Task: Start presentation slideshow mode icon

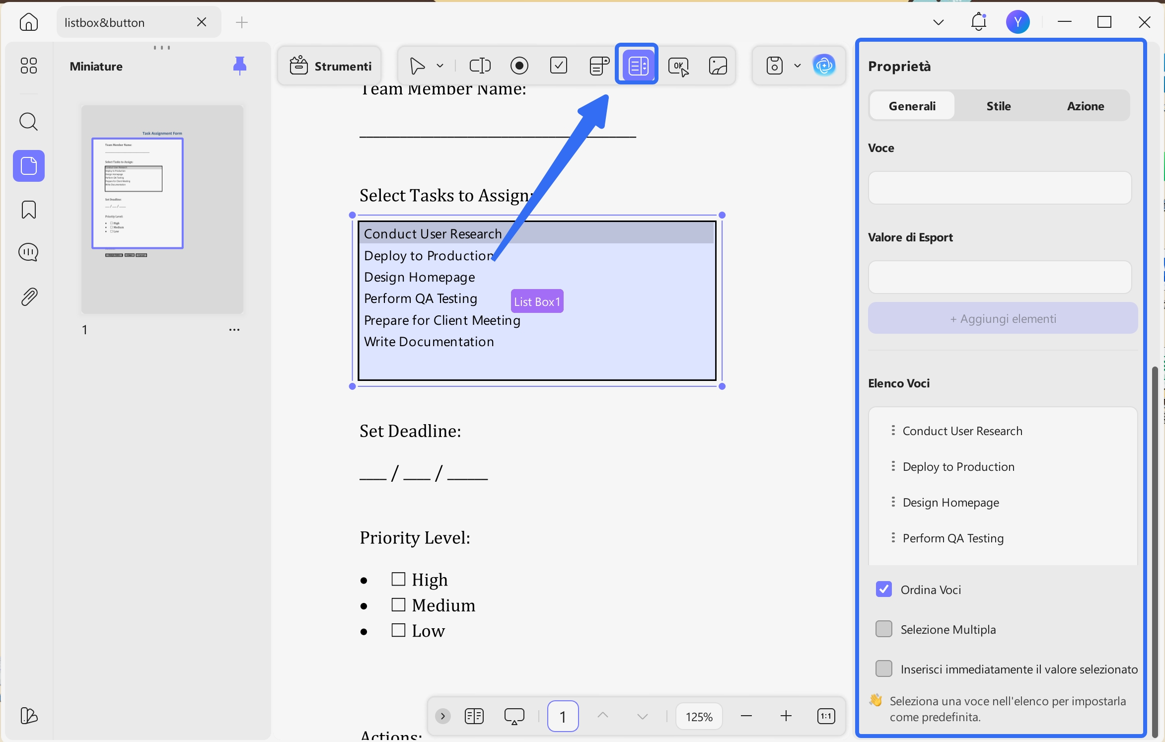Action: click(514, 716)
